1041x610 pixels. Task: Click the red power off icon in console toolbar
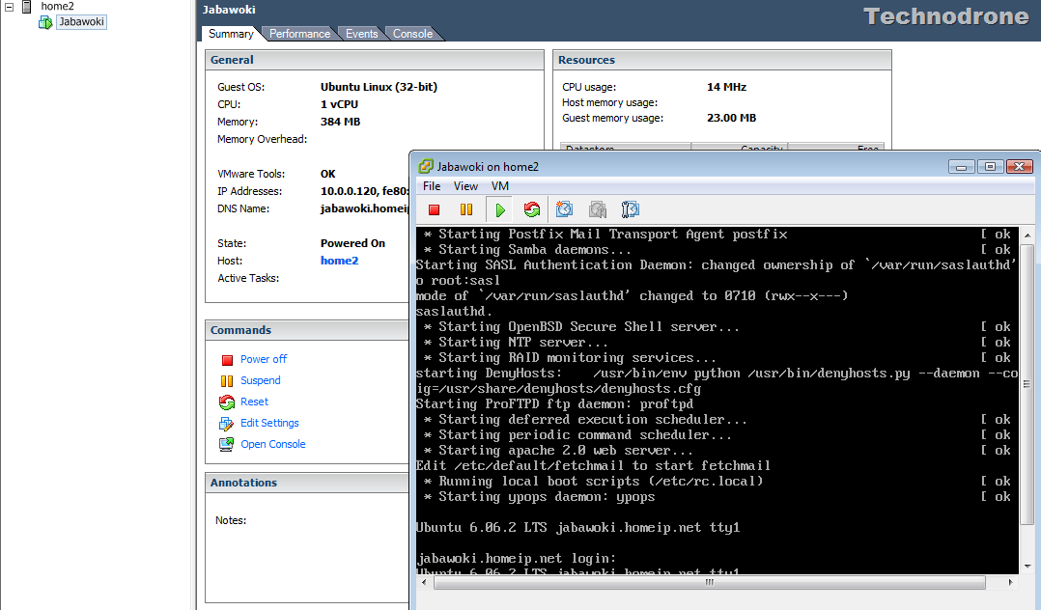pyautogui.click(x=435, y=209)
